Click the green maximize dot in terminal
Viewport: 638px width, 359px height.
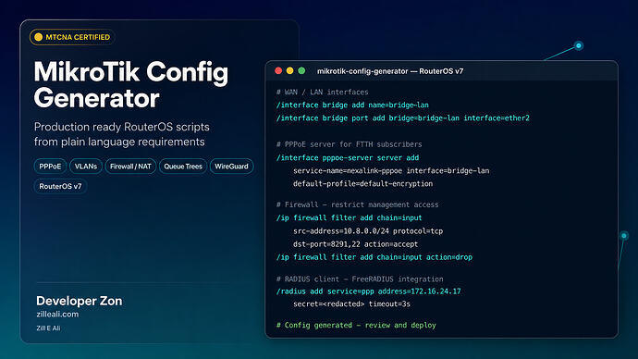point(301,71)
